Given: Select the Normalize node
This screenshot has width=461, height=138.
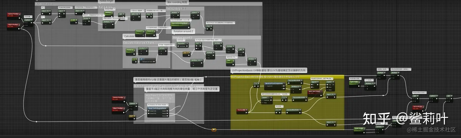Looking at the screenshot, I should click(183, 45).
